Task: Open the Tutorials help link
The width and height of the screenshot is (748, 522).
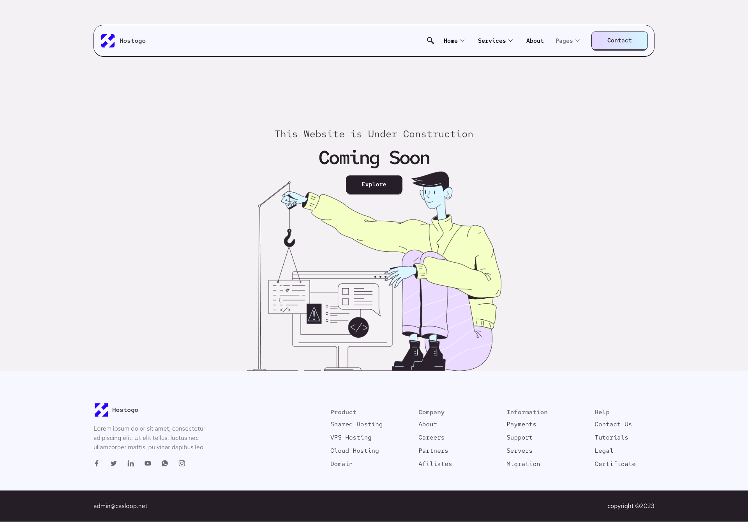Action: [611, 438]
